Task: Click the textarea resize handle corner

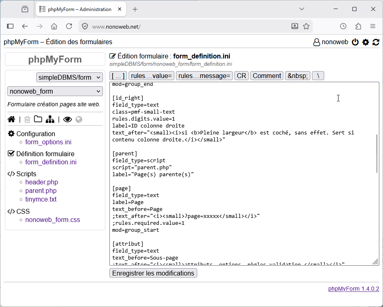Action: click(x=376, y=262)
